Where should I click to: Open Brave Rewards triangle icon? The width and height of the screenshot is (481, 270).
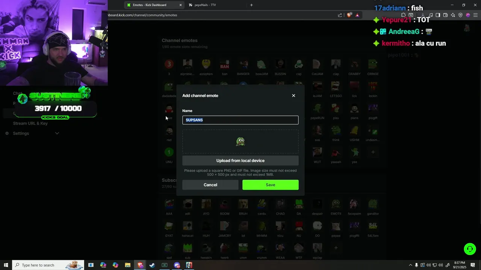click(x=357, y=15)
